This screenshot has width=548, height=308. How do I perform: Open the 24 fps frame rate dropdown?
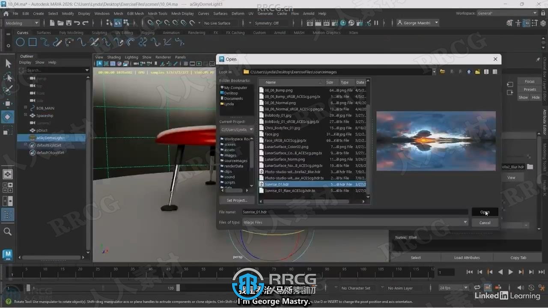click(x=453, y=288)
